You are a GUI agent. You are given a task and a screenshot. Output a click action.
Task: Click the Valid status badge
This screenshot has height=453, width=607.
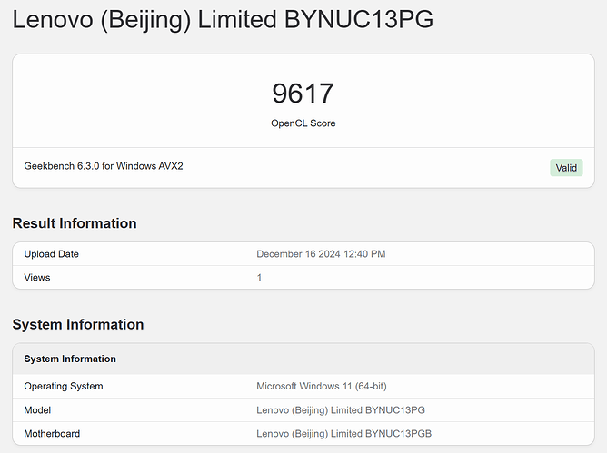tap(566, 168)
